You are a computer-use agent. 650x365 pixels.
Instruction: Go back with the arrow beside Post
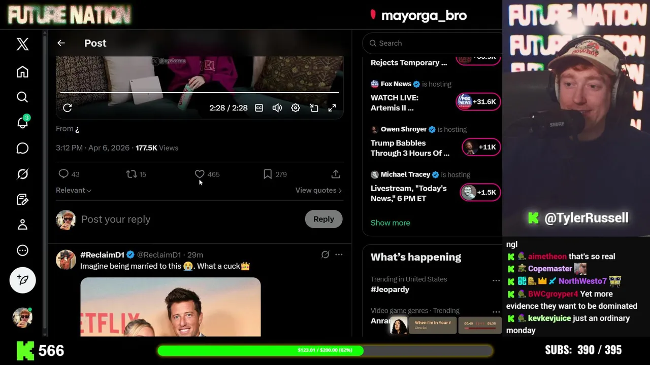61,43
